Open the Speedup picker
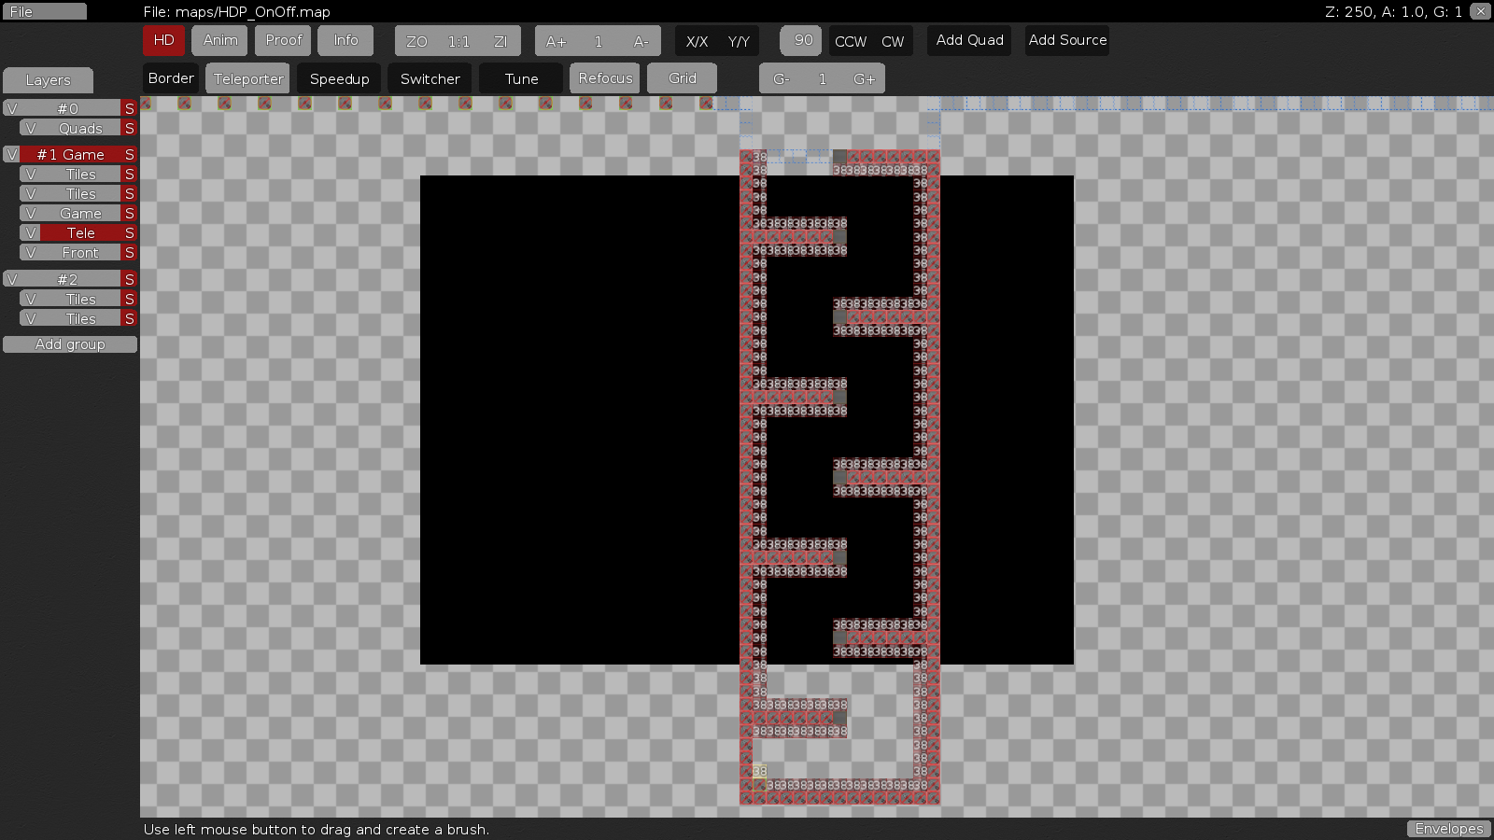 (x=339, y=79)
